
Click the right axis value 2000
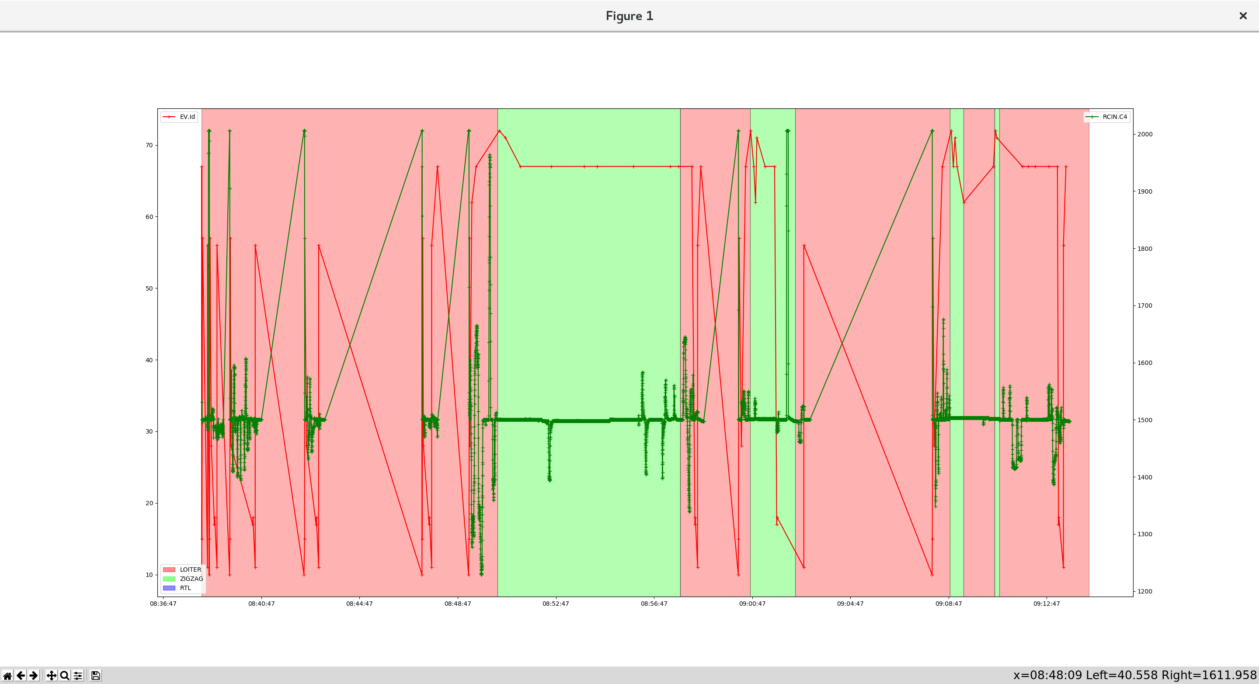coord(1144,134)
